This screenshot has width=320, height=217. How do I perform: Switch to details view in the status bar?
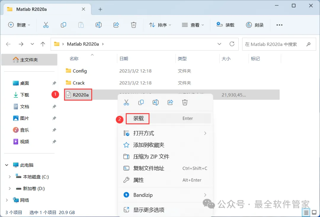[x=306, y=213]
